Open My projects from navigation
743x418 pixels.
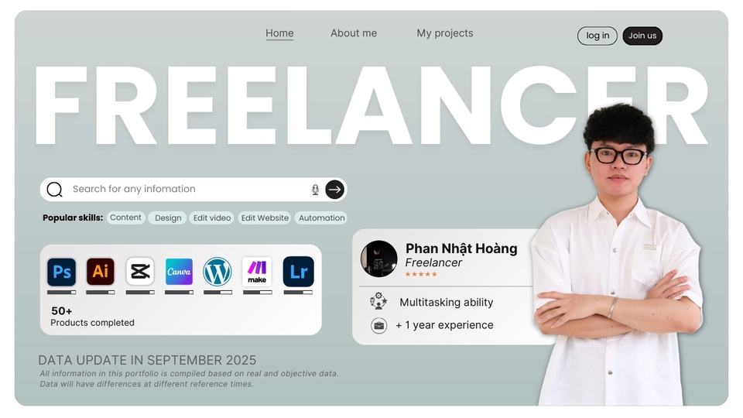(445, 33)
